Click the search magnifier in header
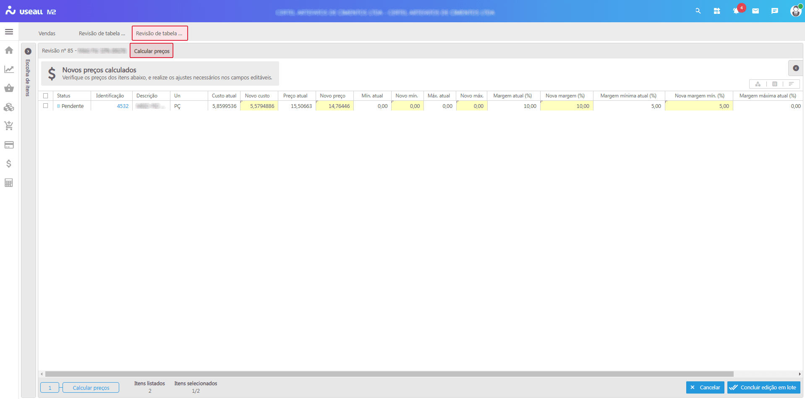This screenshot has width=805, height=399. click(698, 11)
